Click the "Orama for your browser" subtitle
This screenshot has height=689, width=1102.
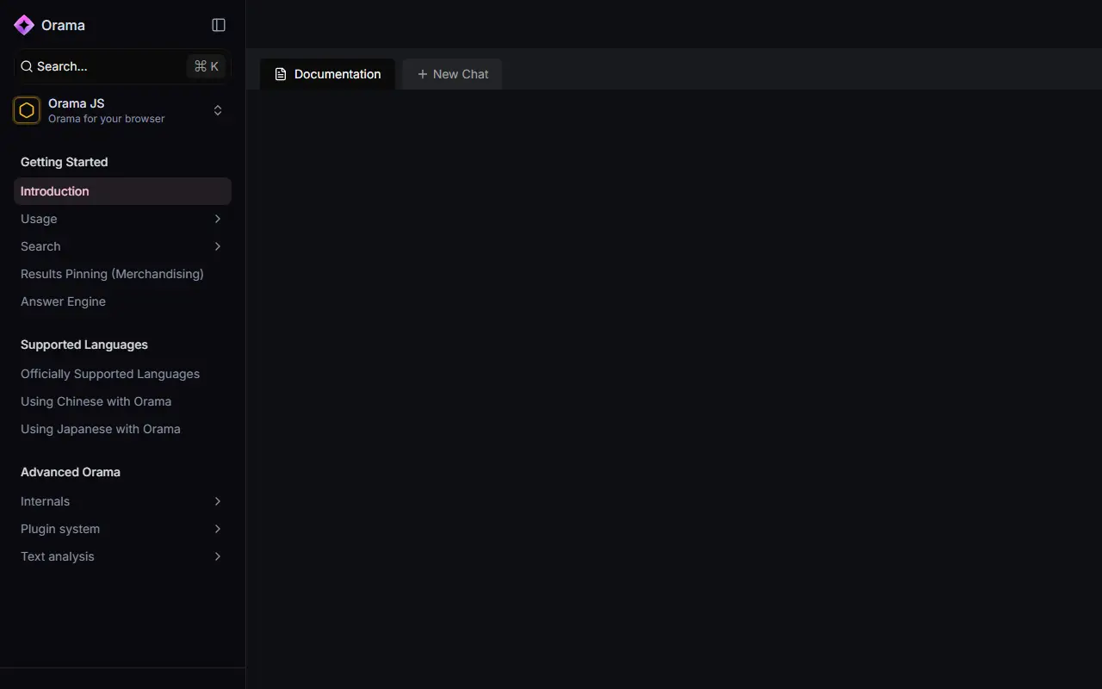(106, 119)
